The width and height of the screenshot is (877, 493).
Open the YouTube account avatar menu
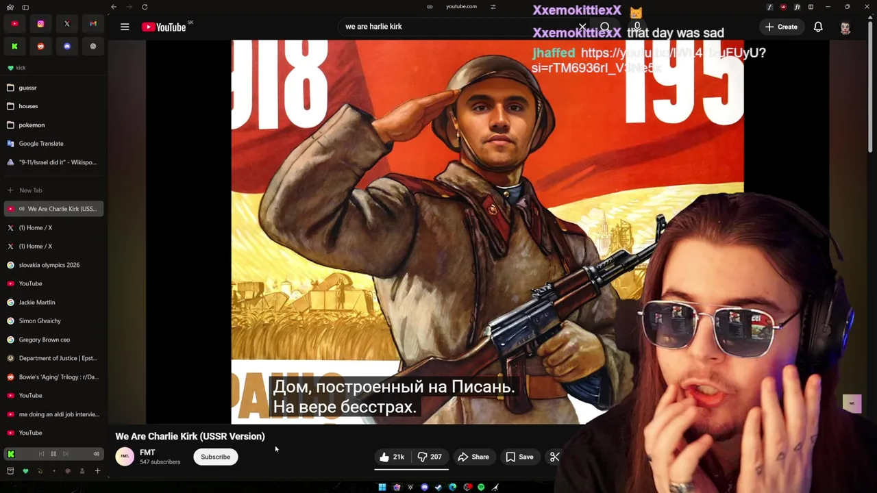845,27
